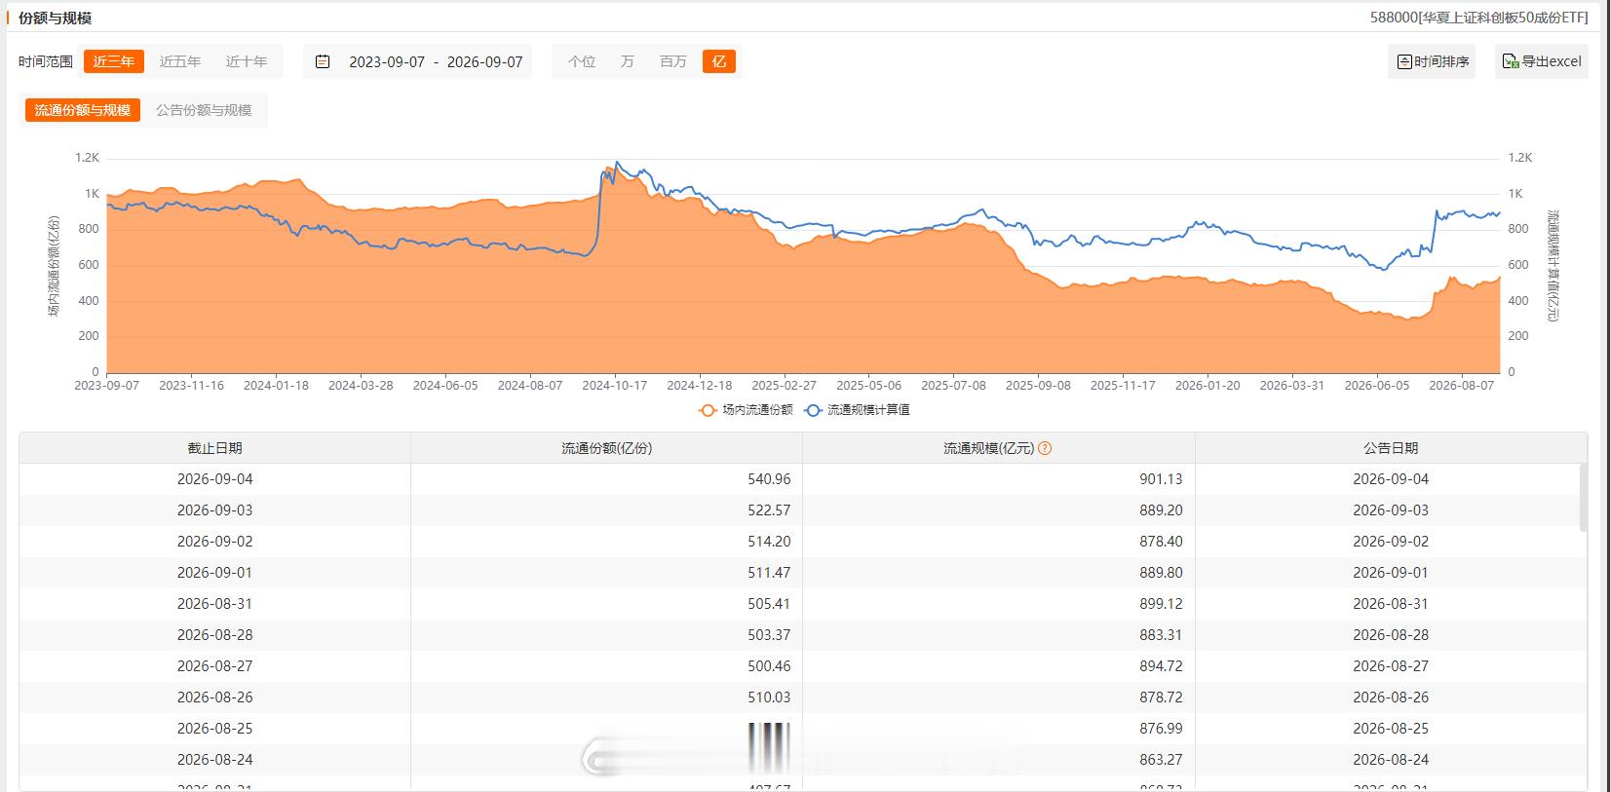Select the 近三年 time range option

(114, 61)
